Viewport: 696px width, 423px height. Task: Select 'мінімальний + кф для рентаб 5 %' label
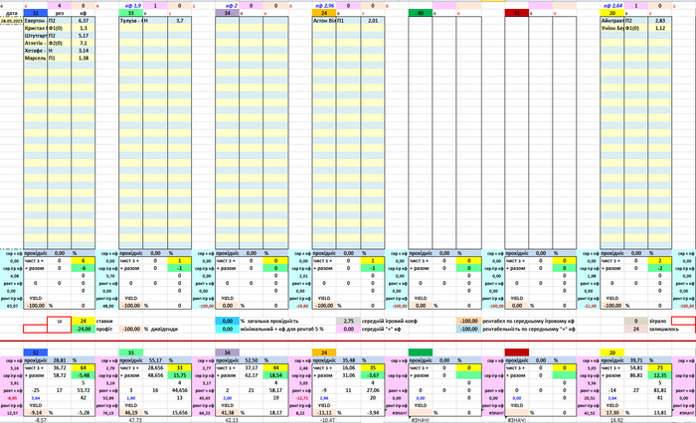click(281, 329)
